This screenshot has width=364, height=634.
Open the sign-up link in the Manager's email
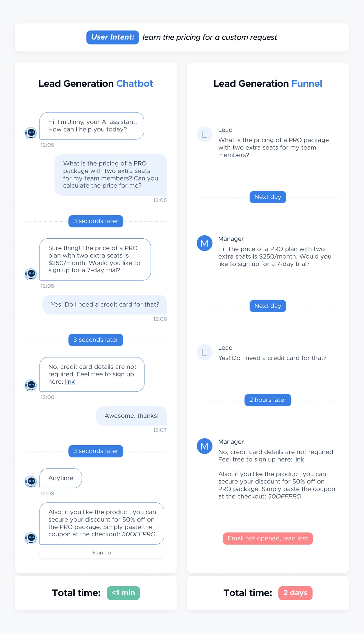click(x=299, y=459)
